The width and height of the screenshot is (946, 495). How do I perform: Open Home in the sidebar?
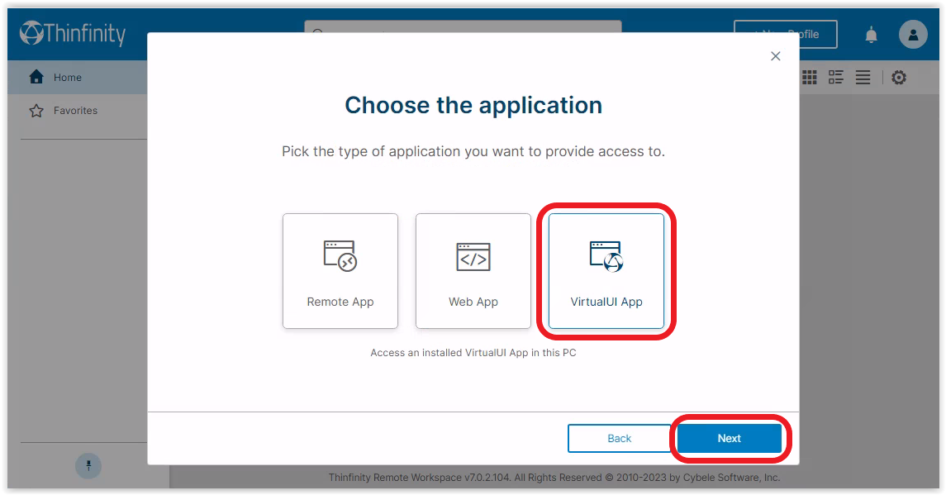coord(77,78)
